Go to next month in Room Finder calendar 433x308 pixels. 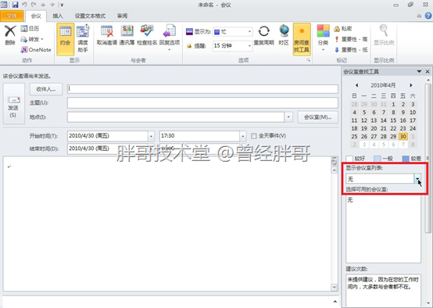[411, 85]
